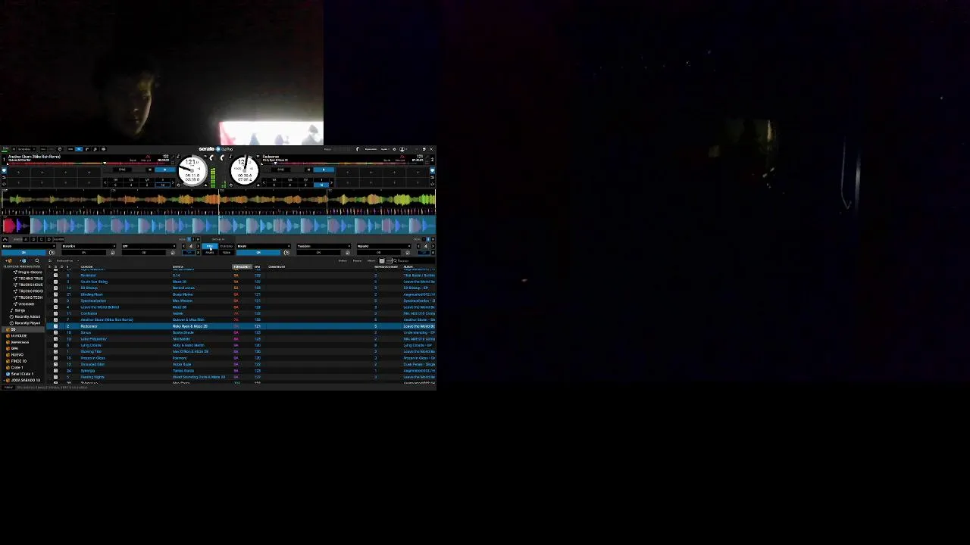Click the cue button on left deck
The image size is (970, 545).
(150, 170)
